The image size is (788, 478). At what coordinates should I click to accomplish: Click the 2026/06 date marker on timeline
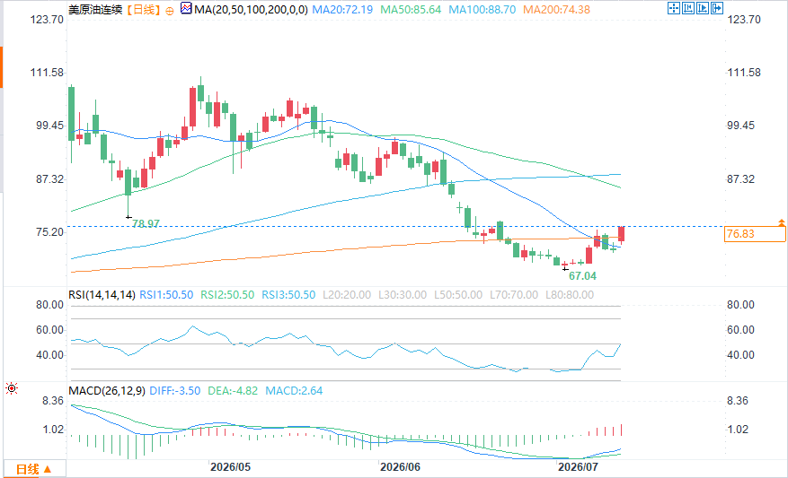[400, 467]
